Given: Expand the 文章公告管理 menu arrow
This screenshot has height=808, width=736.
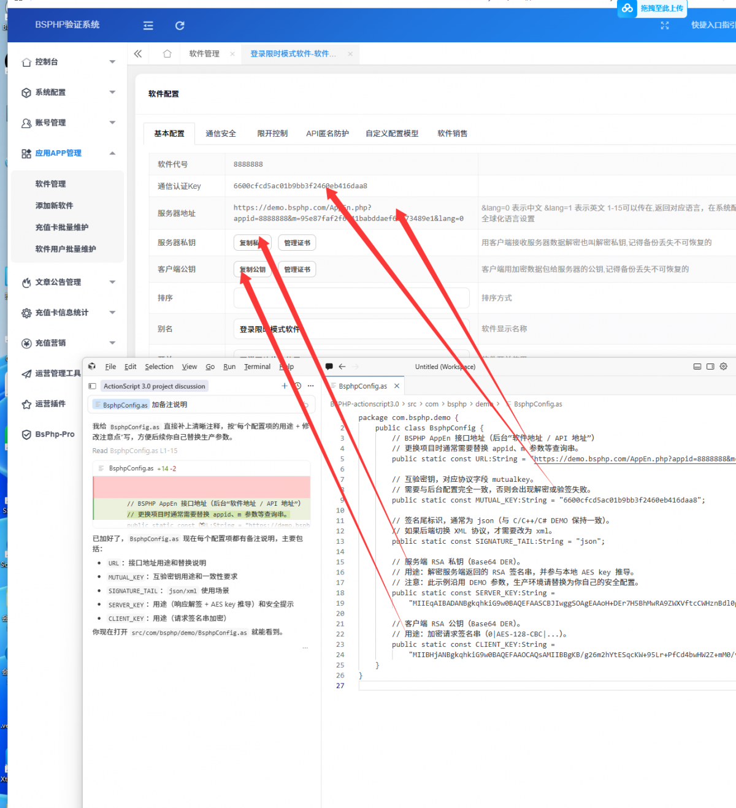Looking at the screenshot, I should pyautogui.click(x=112, y=282).
